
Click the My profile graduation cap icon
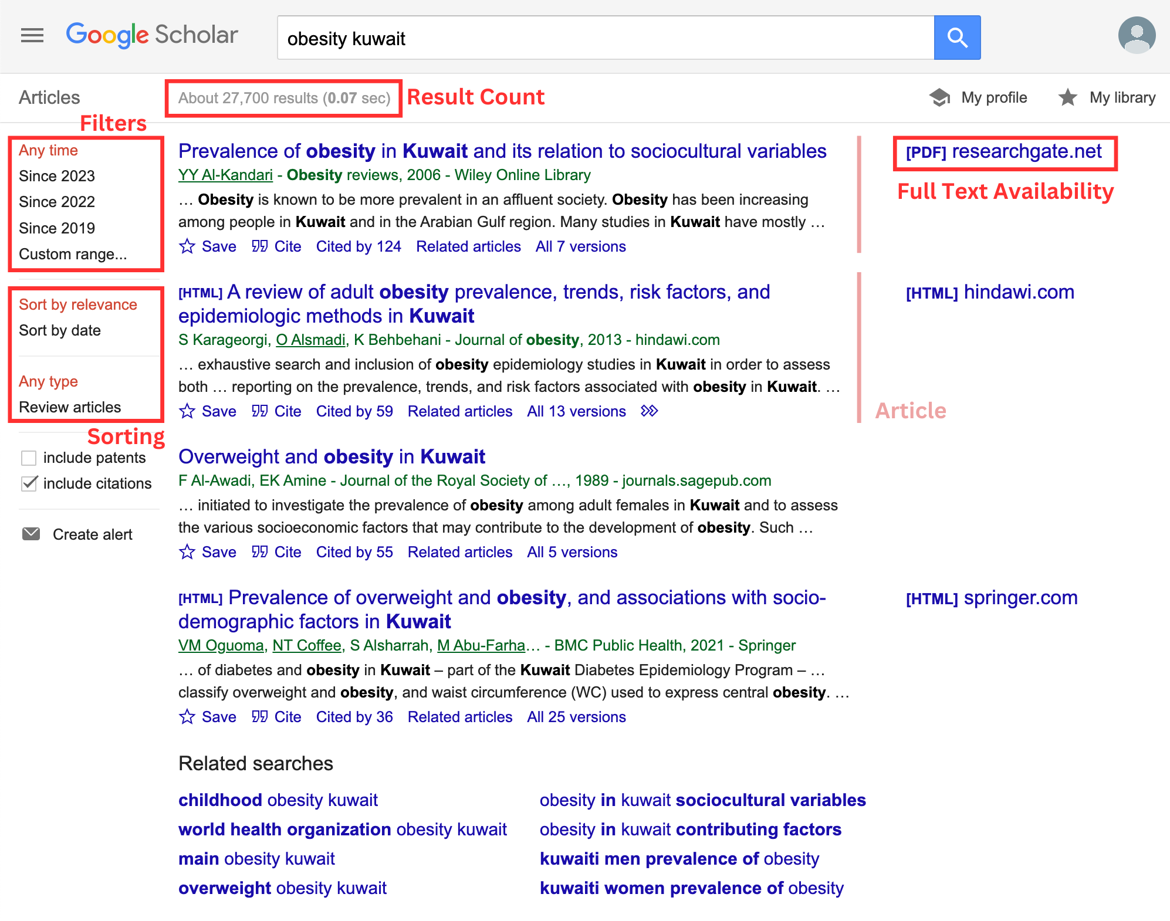[940, 97]
